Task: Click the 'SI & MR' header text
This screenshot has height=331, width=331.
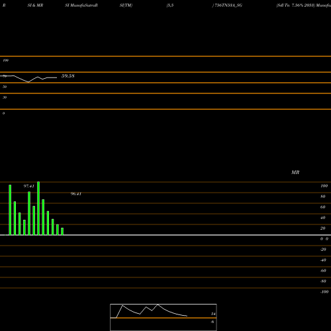Action: tap(35, 5)
